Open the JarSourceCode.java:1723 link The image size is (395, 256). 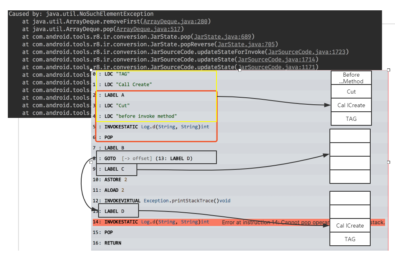[308, 52]
